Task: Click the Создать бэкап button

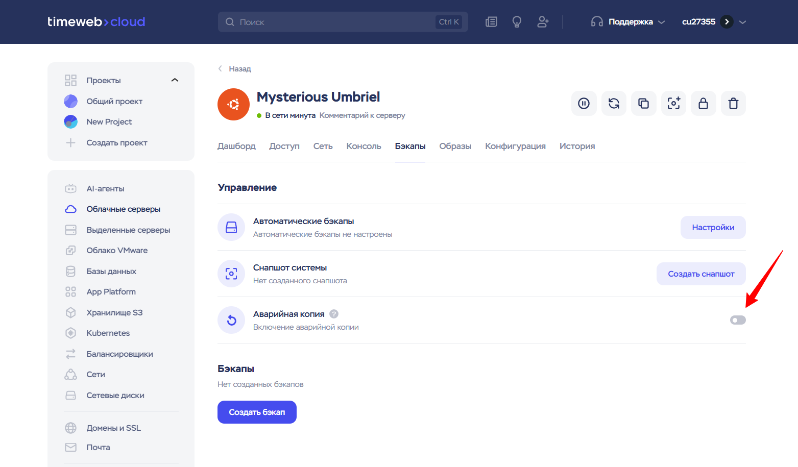Action: coord(257,412)
